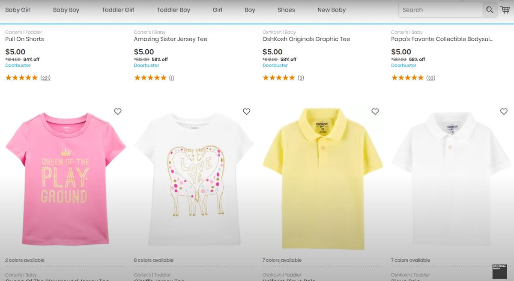Go to New Baby section

[332, 10]
